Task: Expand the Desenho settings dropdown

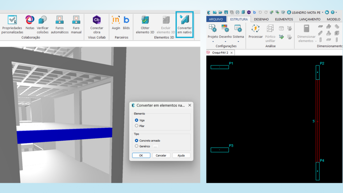Action: tap(225, 42)
